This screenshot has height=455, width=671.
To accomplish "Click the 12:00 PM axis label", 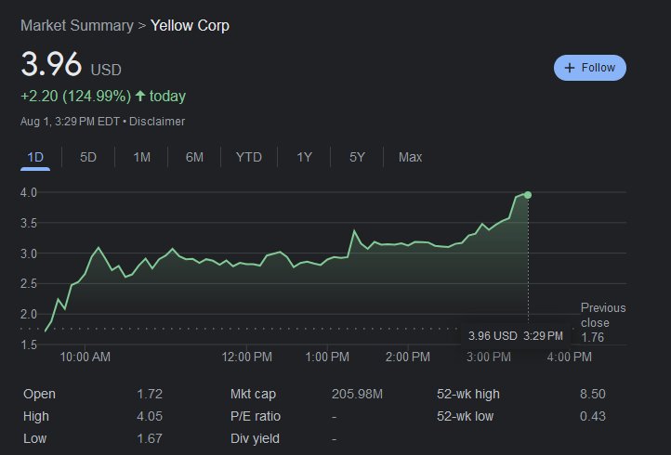I will click(x=246, y=357).
